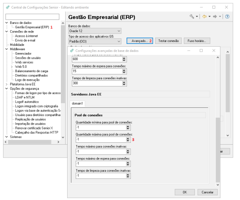Select Importação de usuários tree item
The image size is (240, 200).
pyautogui.click(x=30, y=124)
